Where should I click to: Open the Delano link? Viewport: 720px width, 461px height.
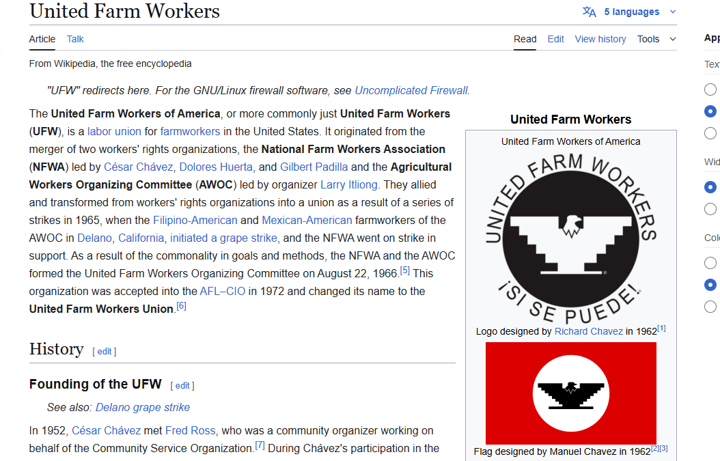point(94,238)
